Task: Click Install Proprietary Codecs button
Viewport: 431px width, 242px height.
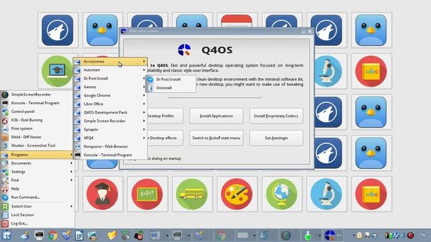Action: click(x=276, y=116)
